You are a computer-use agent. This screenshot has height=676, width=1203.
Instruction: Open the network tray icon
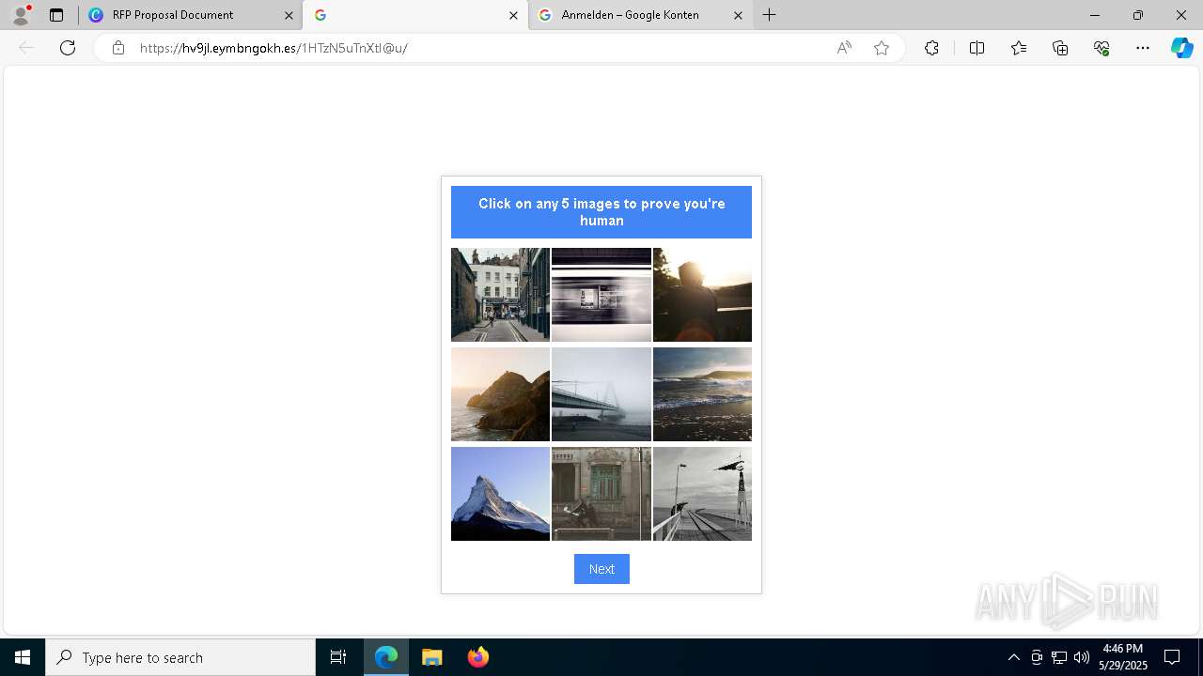(x=1059, y=657)
